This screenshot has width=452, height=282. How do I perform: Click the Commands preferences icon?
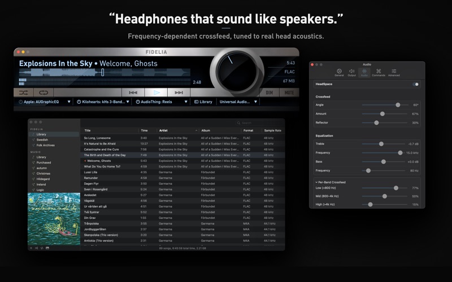(x=379, y=73)
